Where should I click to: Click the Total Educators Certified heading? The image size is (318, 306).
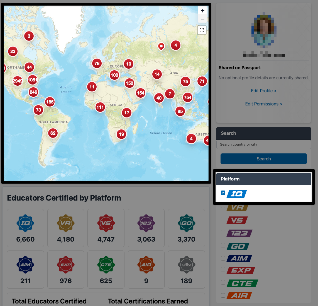point(49,301)
